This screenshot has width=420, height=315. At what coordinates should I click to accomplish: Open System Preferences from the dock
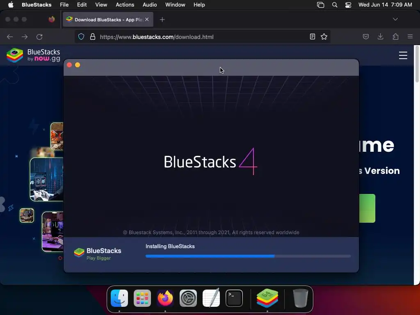point(188,298)
